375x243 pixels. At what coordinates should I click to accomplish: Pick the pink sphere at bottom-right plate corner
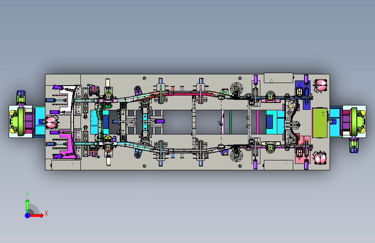click(321, 158)
